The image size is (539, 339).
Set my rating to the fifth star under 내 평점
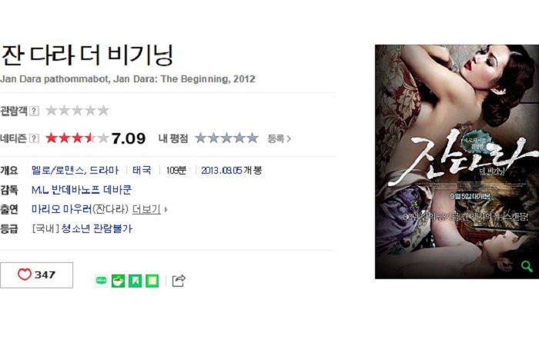tap(253, 138)
